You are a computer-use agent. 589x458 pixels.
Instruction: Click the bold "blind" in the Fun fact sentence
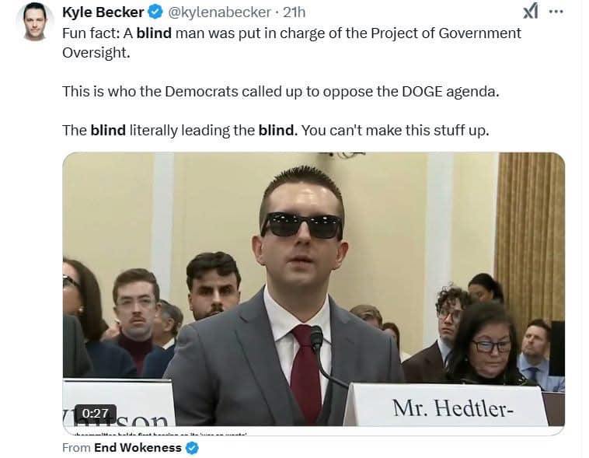pos(154,33)
